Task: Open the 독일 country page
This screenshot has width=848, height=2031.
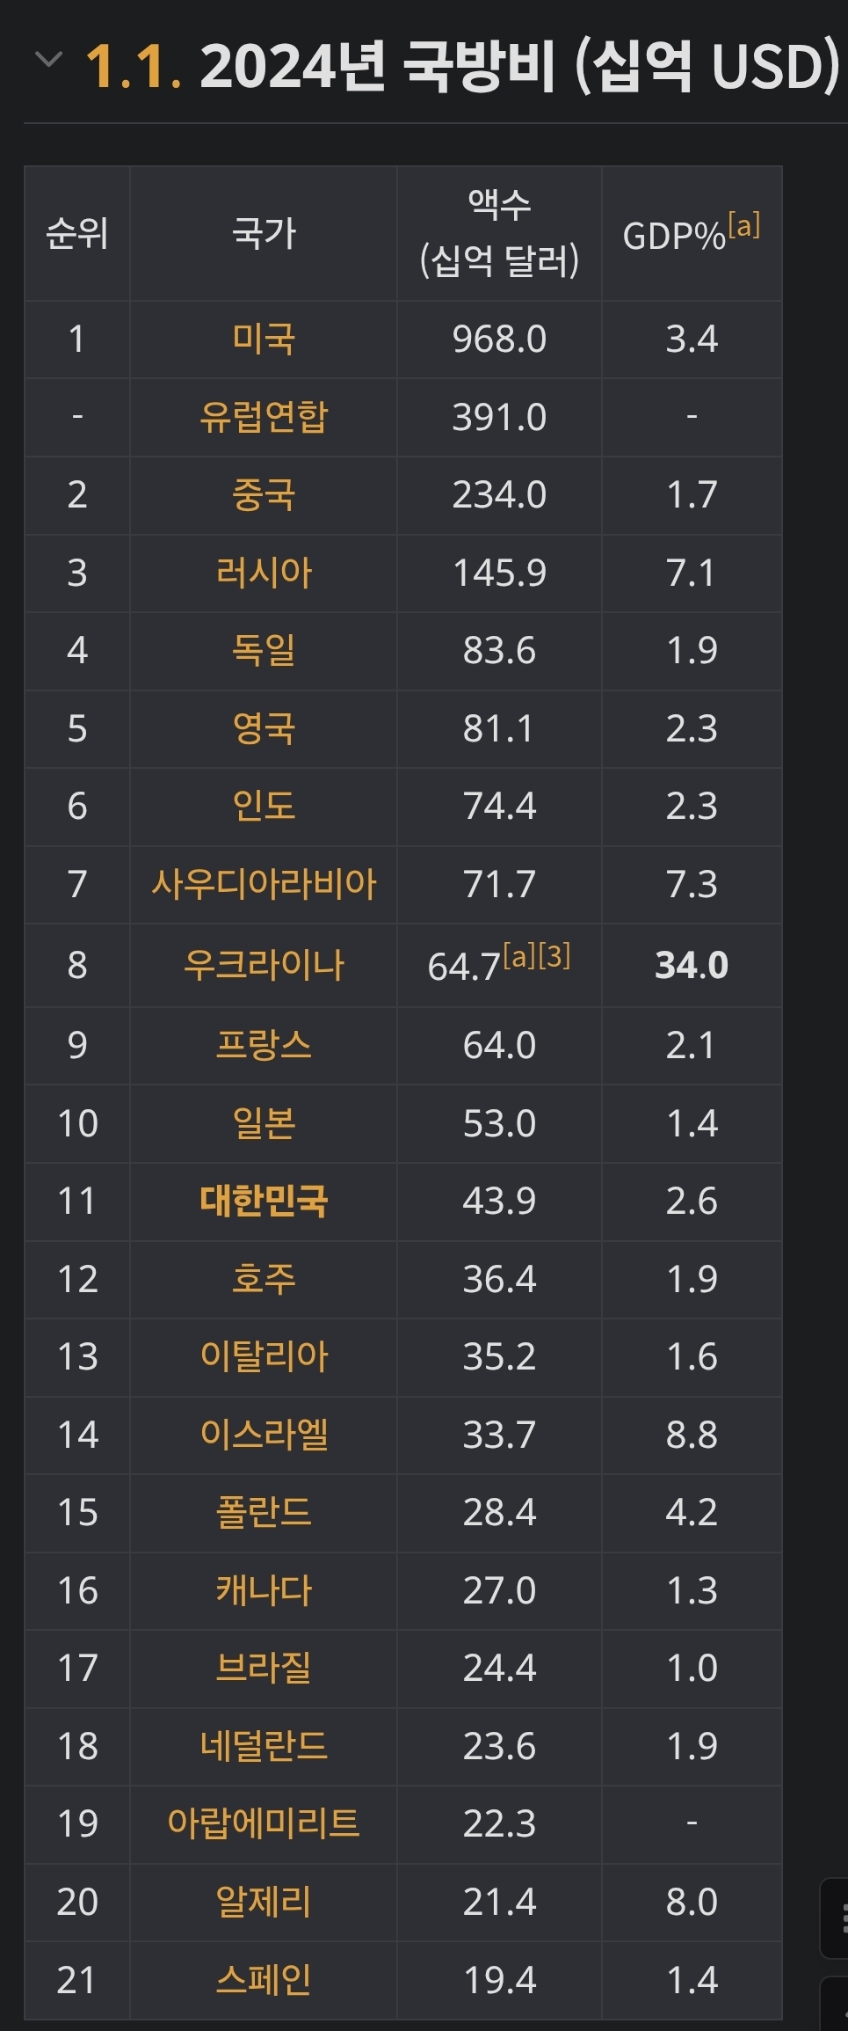Action: 264,651
